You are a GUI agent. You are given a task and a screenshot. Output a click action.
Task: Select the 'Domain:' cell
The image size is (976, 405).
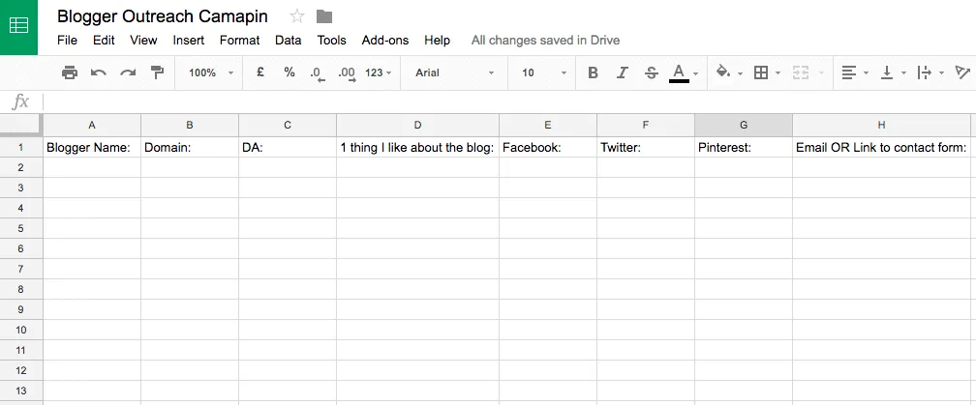190,147
